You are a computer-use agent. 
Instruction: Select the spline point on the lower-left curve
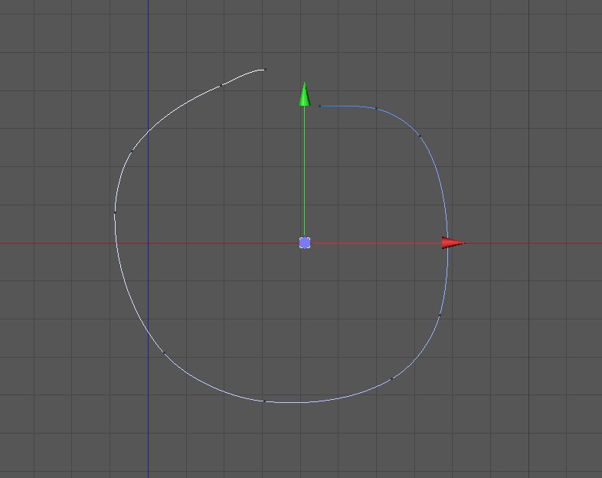(x=164, y=352)
